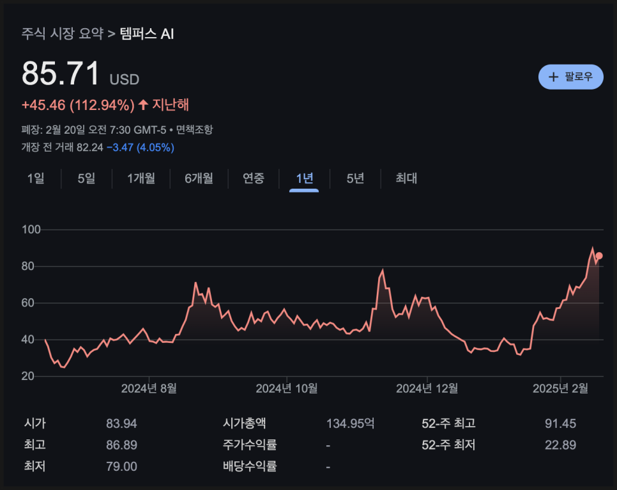Click the 60 y-axis label
The width and height of the screenshot is (617, 490).
tap(27, 303)
